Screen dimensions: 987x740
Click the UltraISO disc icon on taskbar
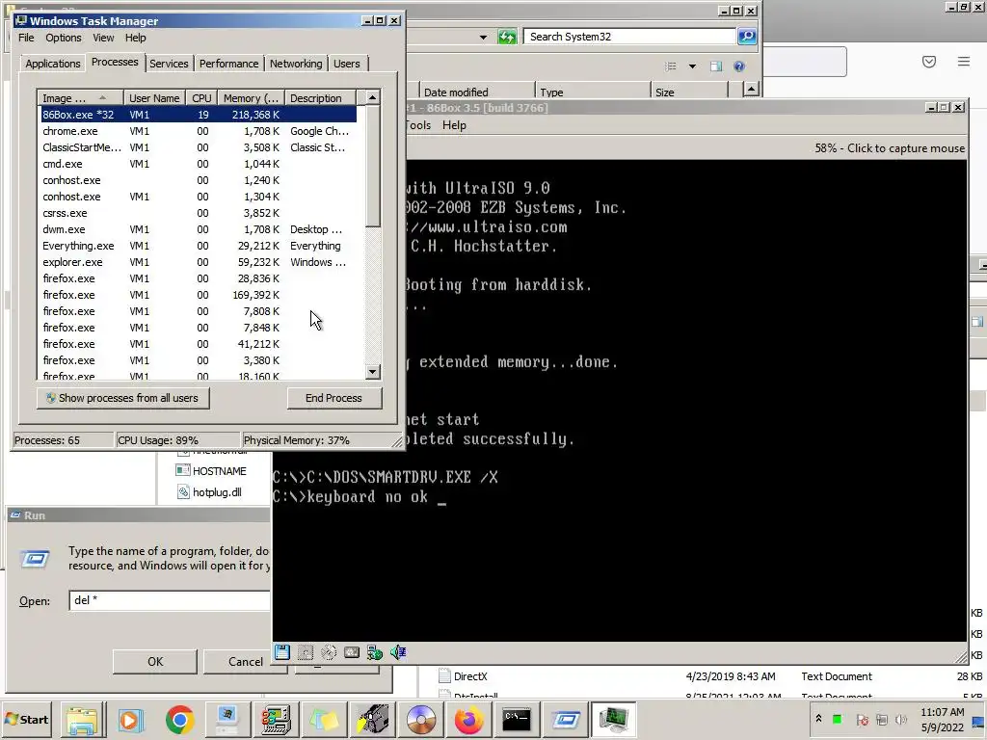tap(421, 719)
